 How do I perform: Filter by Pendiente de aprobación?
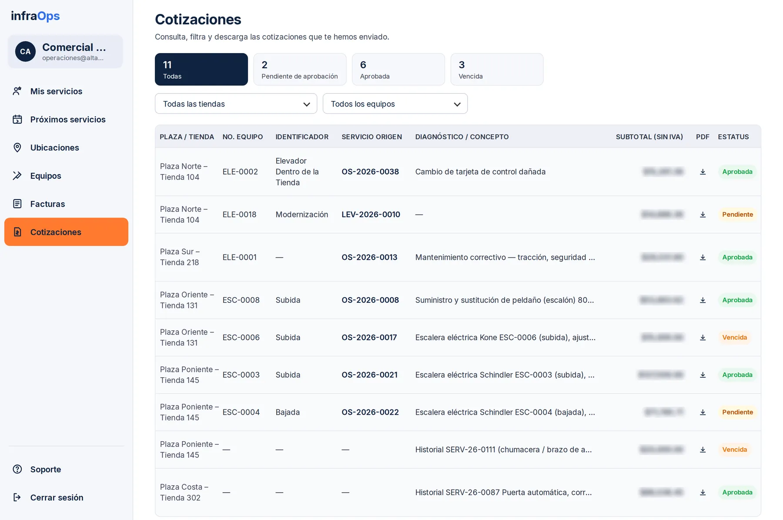[300, 70]
